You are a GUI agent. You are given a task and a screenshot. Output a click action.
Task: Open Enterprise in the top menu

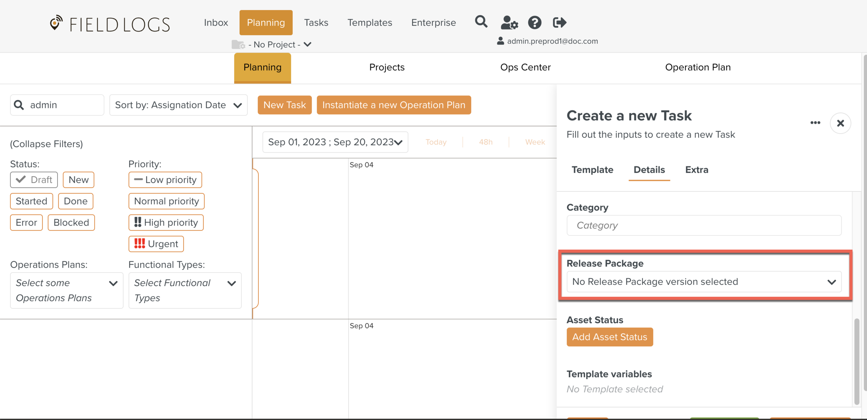coord(433,23)
